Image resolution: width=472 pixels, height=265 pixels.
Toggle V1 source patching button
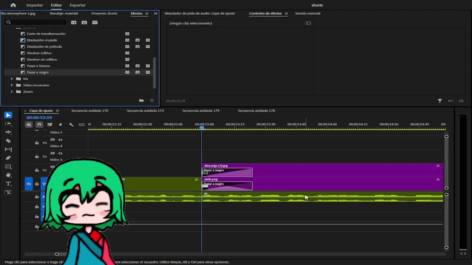coord(29,184)
